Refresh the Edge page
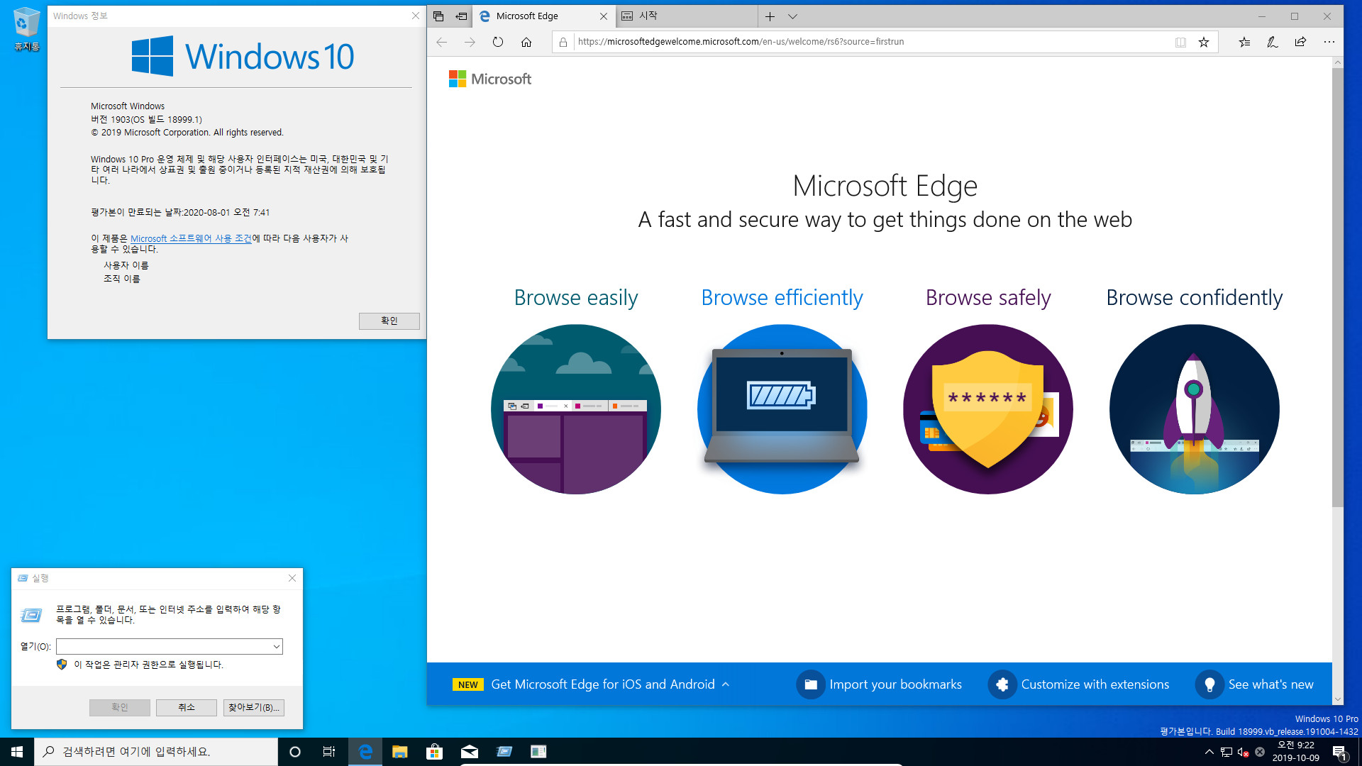The height and width of the screenshot is (766, 1362). pyautogui.click(x=498, y=42)
